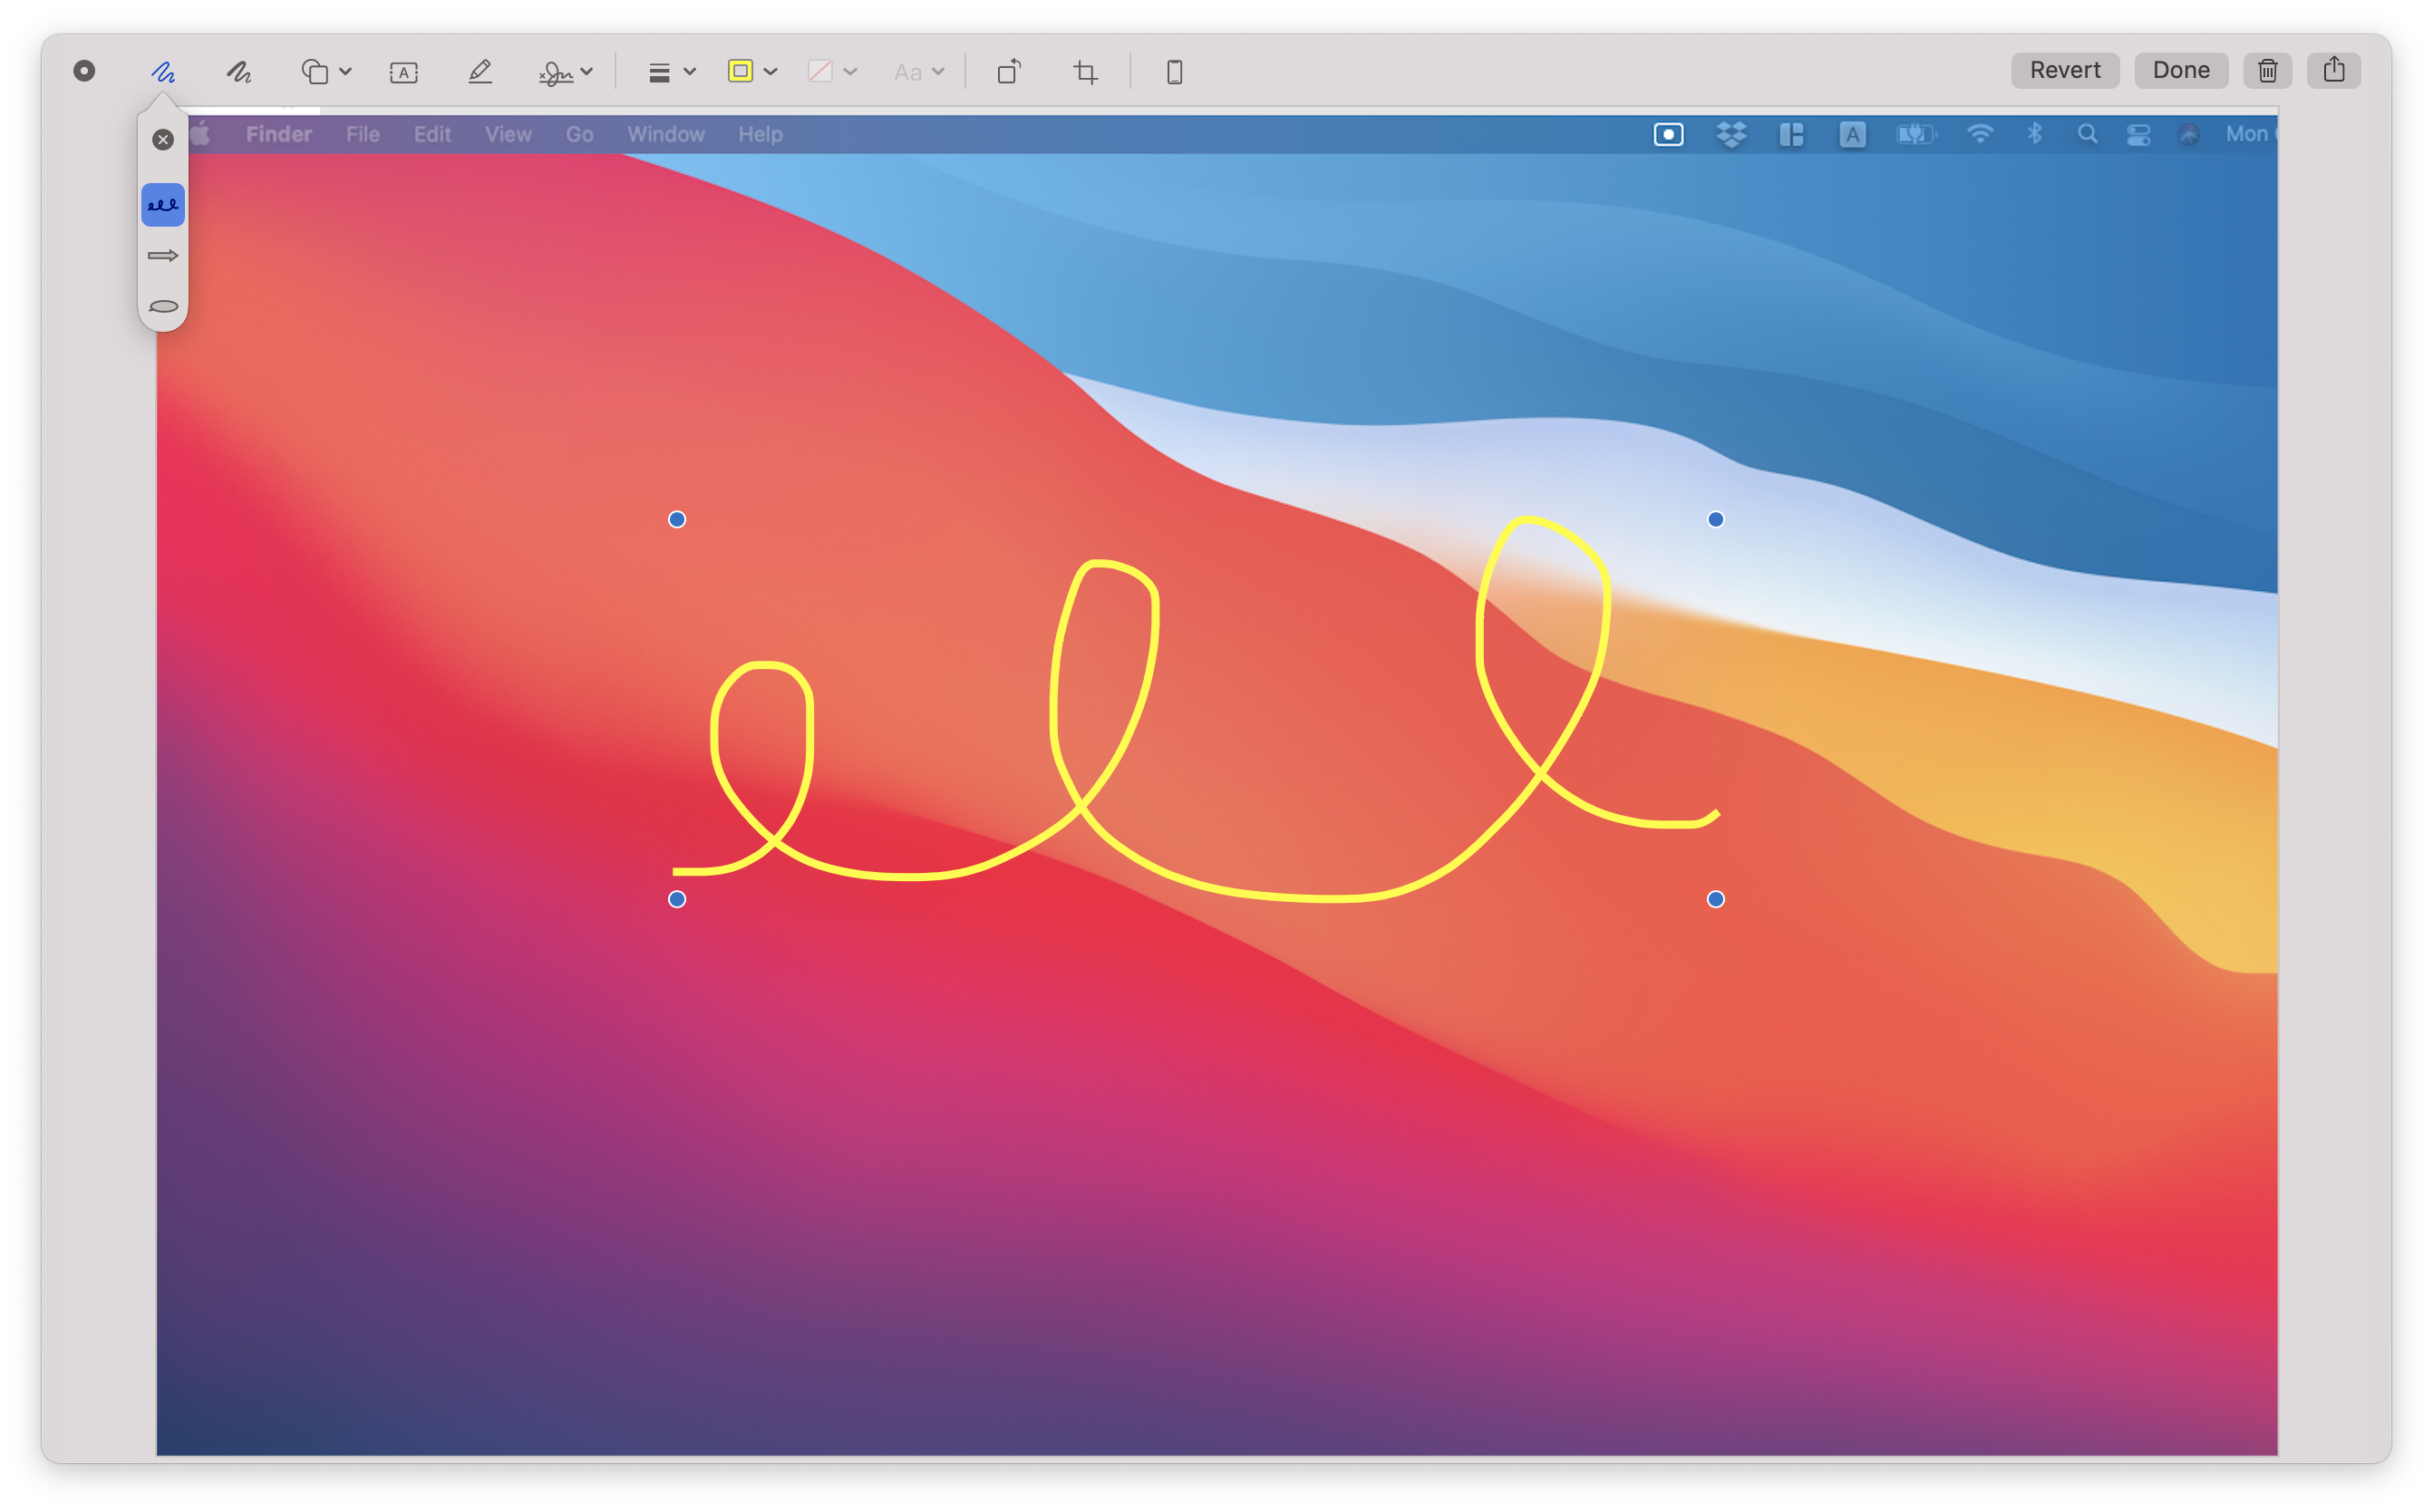Click the Siri icon

coord(2189,134)
